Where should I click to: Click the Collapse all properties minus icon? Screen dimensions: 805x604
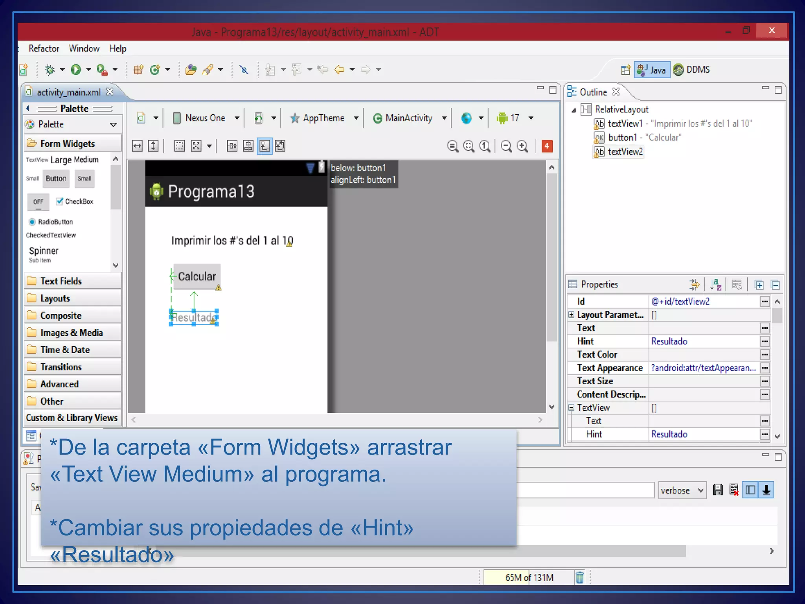tap(776, 285)
